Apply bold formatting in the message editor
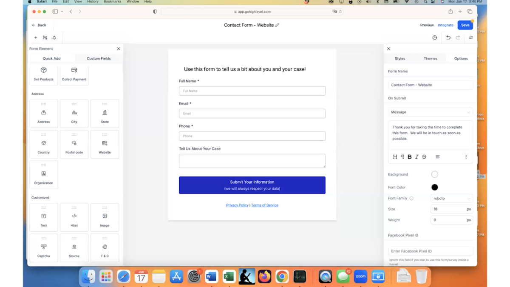This screenshot has height=287, width=510. [409, 156]
